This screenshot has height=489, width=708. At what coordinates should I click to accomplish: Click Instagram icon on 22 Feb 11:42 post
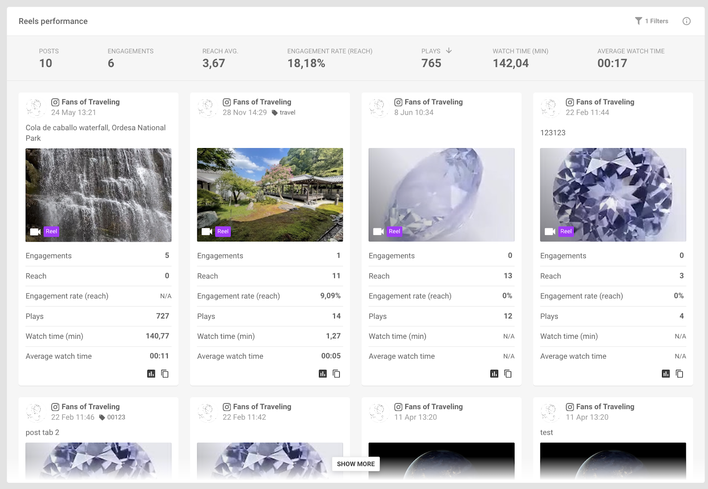pyautogui.click(x=227, y=407)
